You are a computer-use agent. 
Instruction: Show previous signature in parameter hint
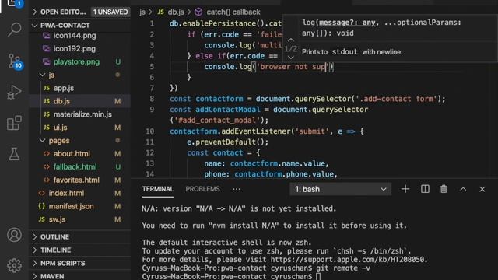click(290, 40)
